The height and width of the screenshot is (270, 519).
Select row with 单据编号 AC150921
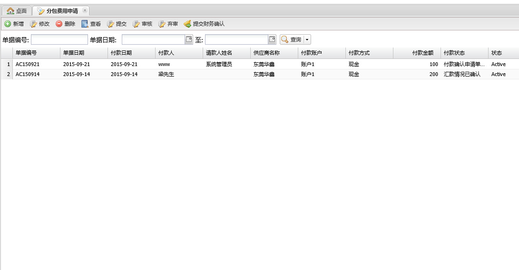[26, 64]
